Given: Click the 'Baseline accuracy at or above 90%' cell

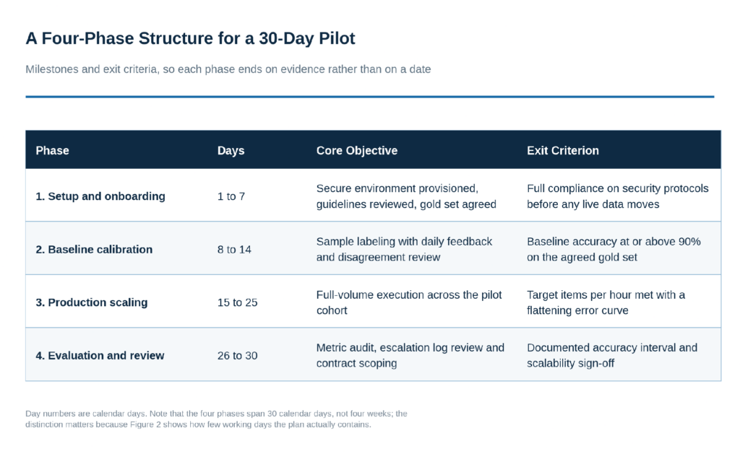Looking at the screenshot, I should [614, 250].
